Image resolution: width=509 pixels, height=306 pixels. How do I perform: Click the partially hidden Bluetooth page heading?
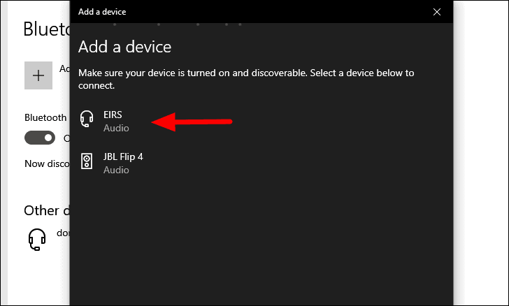pos(47,29)
